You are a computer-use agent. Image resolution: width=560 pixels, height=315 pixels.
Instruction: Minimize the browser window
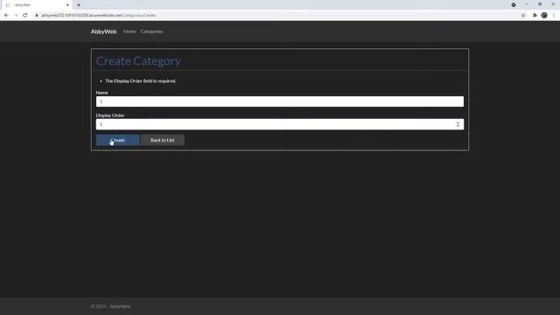pyautogui.click(x=527, y=4)
